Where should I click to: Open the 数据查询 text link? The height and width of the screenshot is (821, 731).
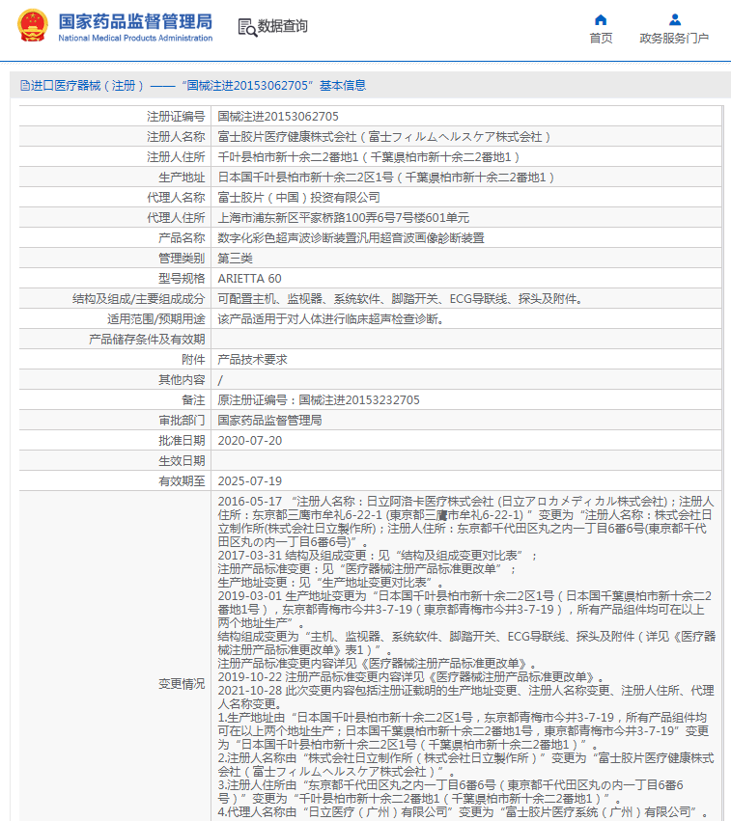tap(282, 26)
